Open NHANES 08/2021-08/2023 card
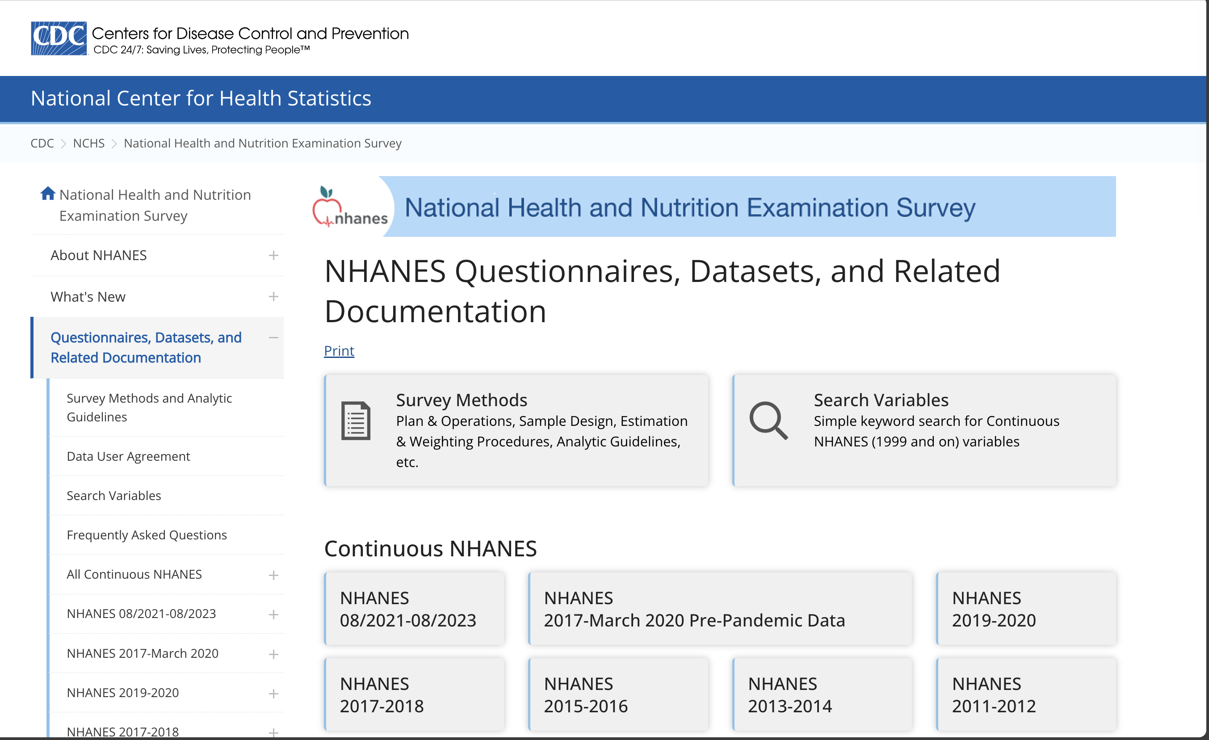The height and width of the screenshot is (740, 1209). coord(414,609)
